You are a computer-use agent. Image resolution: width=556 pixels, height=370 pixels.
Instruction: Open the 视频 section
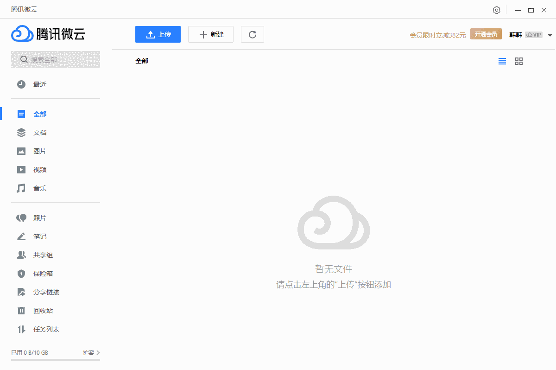point(39,169)
